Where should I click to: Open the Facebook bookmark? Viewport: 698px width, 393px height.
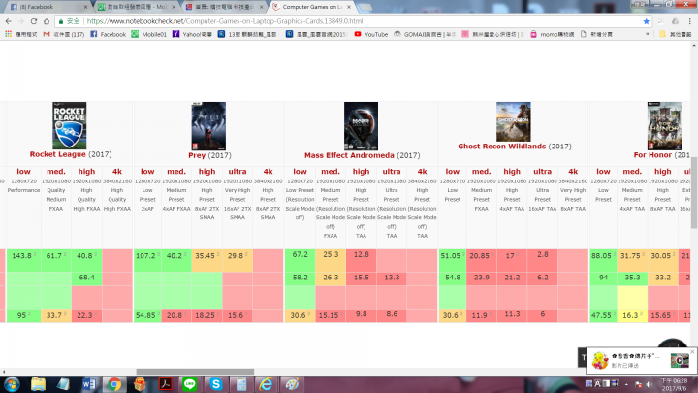109,34
